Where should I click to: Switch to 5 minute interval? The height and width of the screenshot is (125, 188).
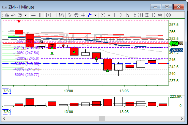[128, 15]
